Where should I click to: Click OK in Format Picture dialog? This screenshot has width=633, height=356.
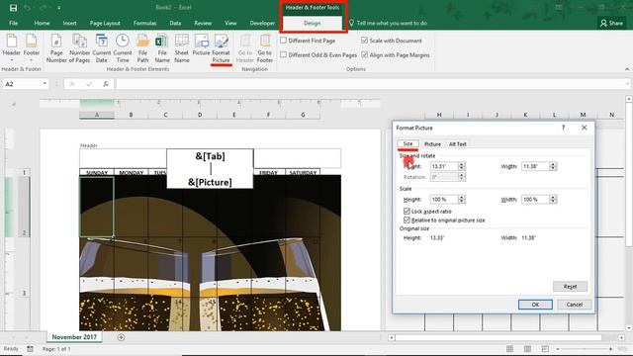click(535, 305)
